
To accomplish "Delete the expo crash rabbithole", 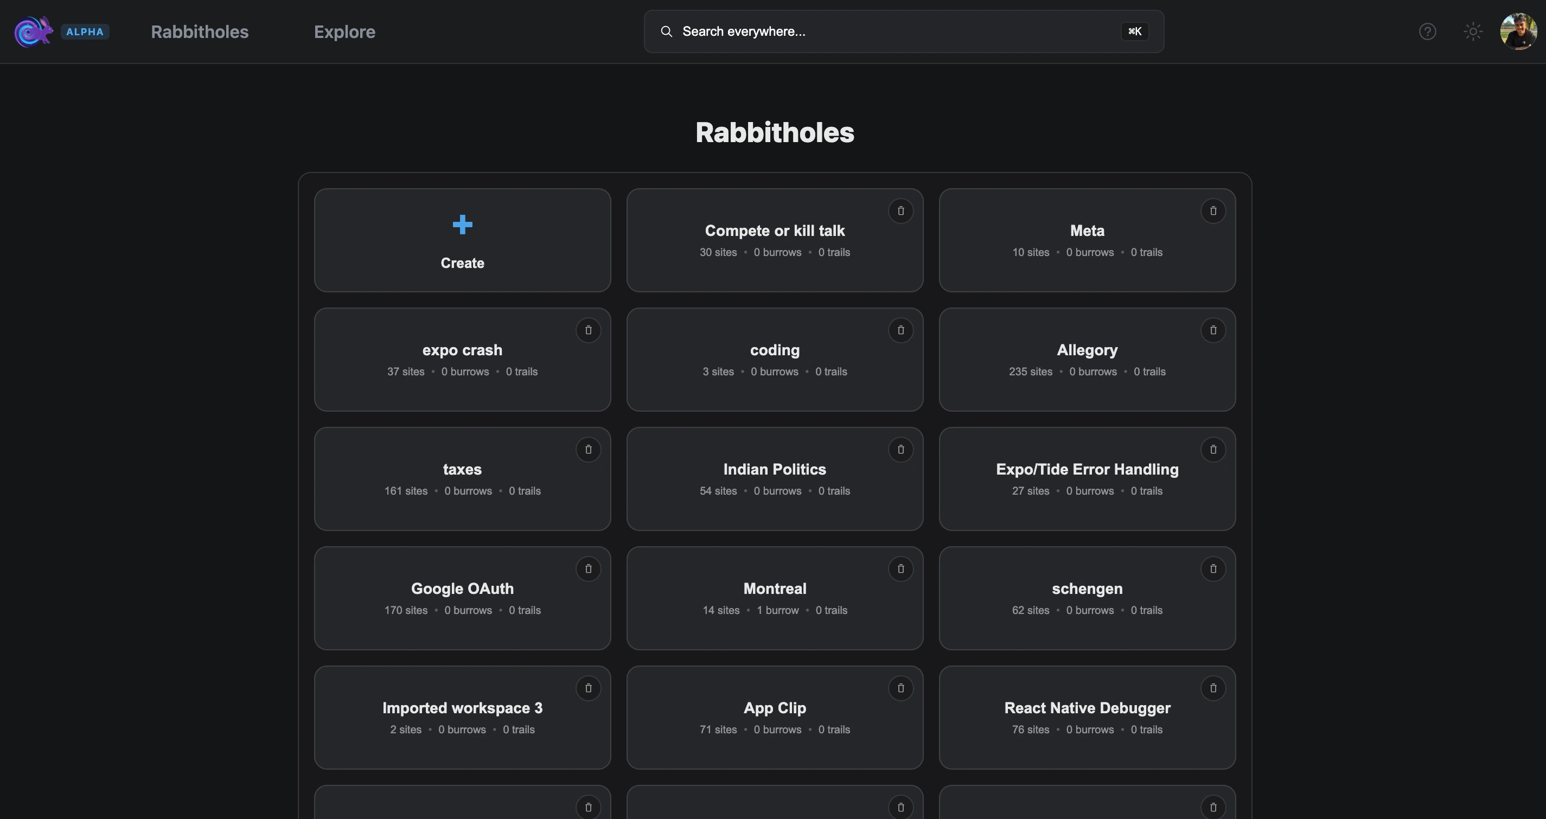I will 588,330.
